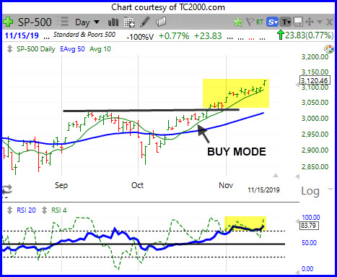The width and height of the screenshot is (337, 277).
Task: Click the up-down arrows beside SP-500 Daily
Action: tap(9, 49)
